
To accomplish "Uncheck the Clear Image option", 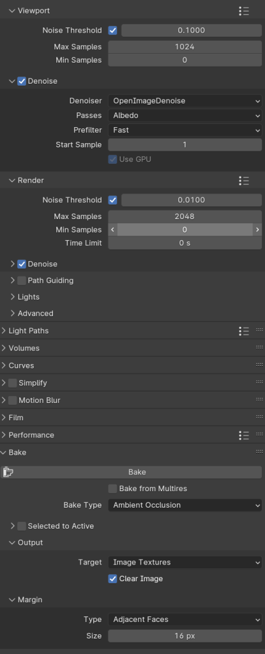I will [112, 579].
